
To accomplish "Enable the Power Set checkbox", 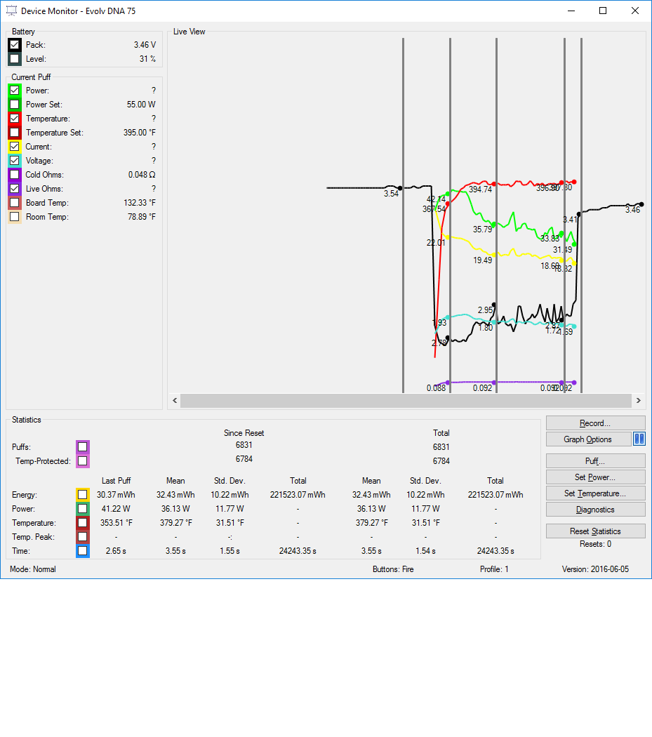I will 15,105.
